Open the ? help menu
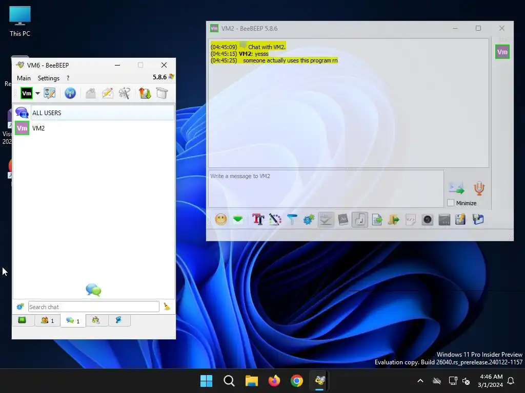This screenshot has height=393, width=525. [68, 78]
